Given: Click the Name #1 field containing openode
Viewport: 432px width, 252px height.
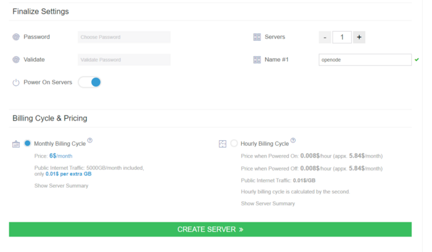Looking at the screenshot, I should click(x=365, y=60).
